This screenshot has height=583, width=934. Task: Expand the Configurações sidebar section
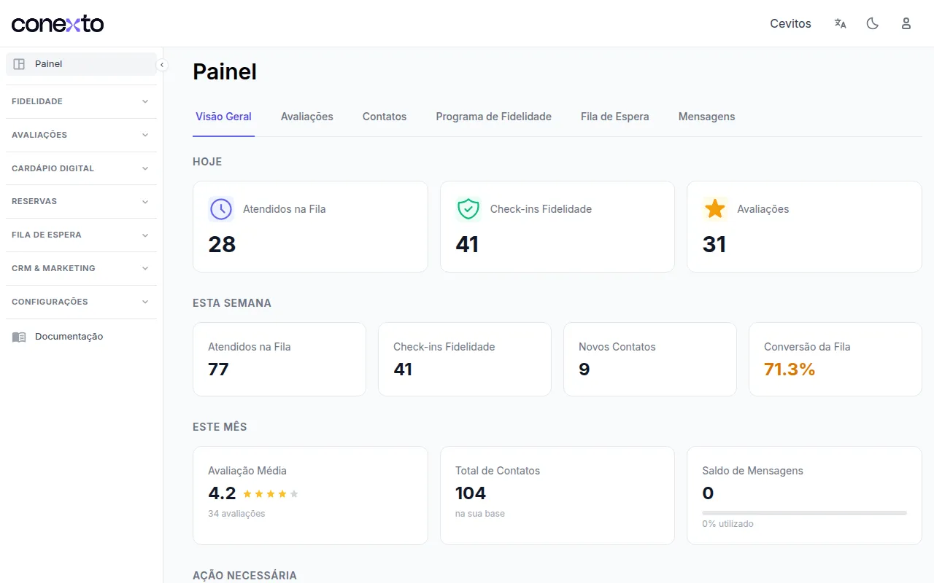pyautogui.click(x=81, y=302)
